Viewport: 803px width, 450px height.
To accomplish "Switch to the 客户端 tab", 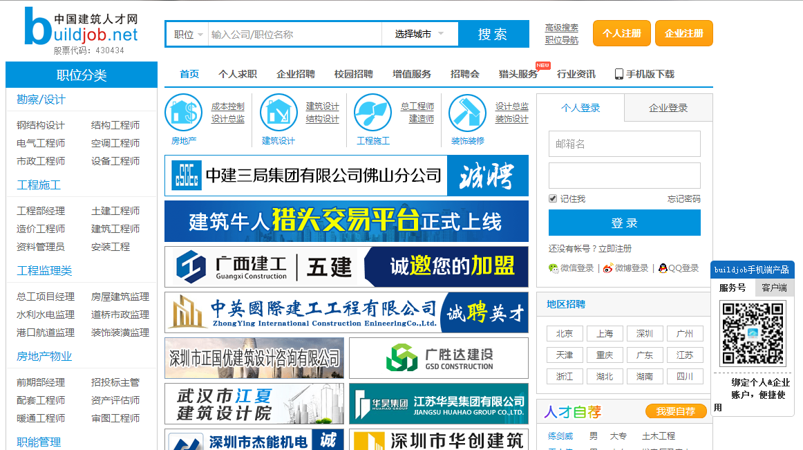I will pos(774,288).
